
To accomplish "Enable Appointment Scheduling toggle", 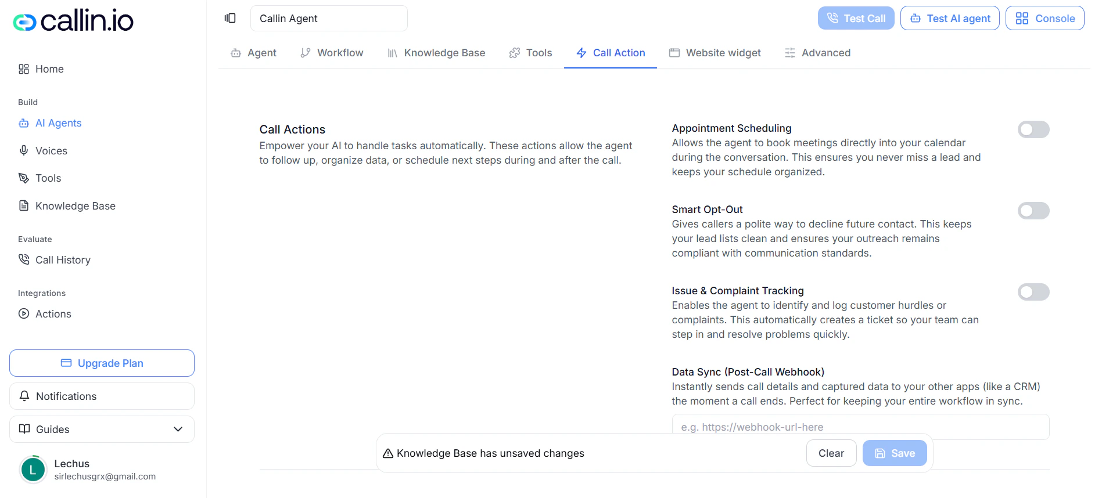I will 1033,129.
